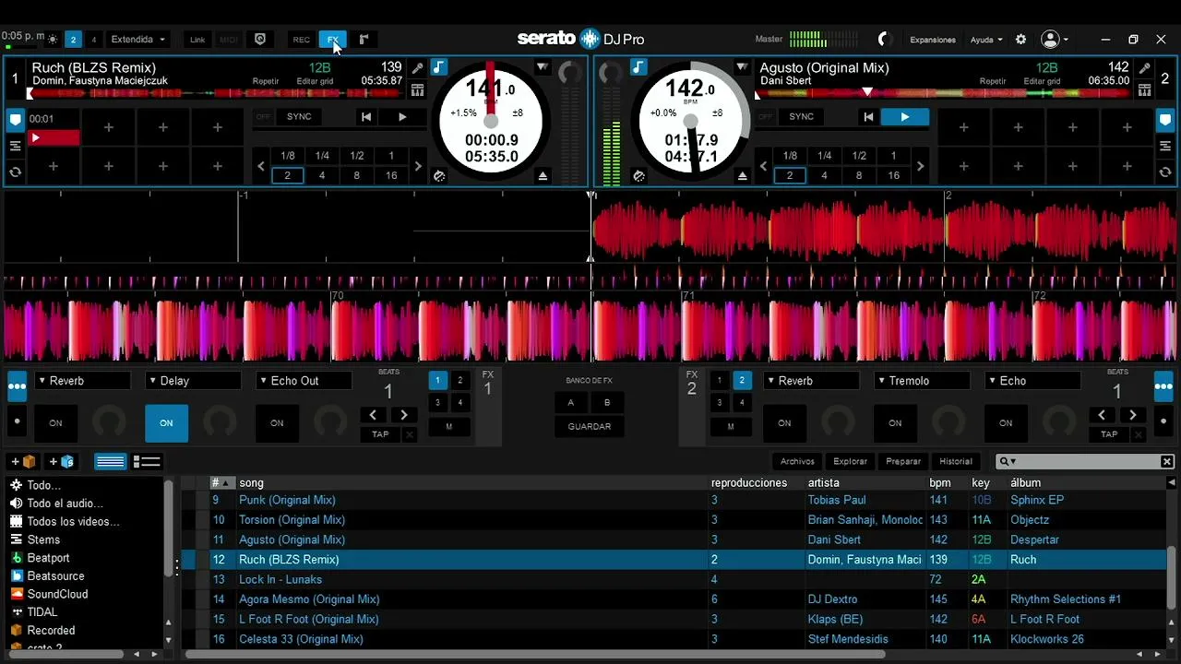Set deck 2 auto loop to 16 beats

tap(893, 175)
